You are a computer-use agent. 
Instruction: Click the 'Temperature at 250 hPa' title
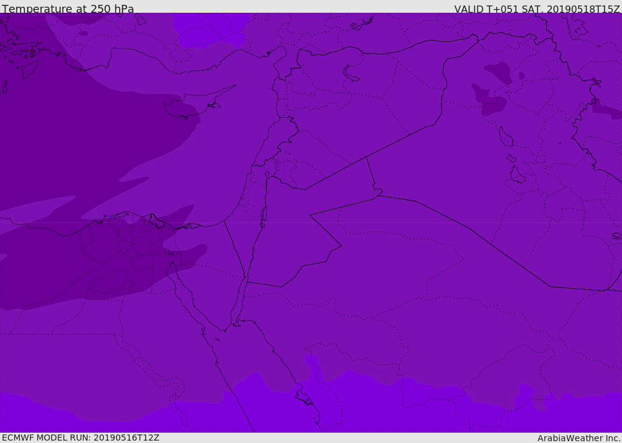click(x=68, y=9)
